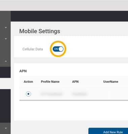Click the UserName column header
Image resolution: width=128 pixels, height=134 pixels.
pyautogui.click(x=111, y=82)
